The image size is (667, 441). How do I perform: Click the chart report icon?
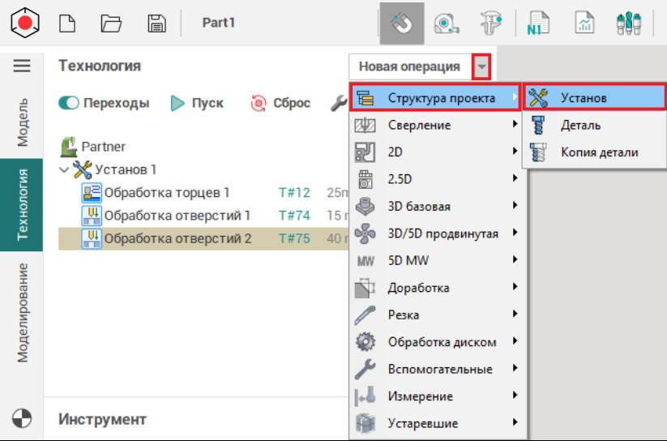click(x=584, y=23)
